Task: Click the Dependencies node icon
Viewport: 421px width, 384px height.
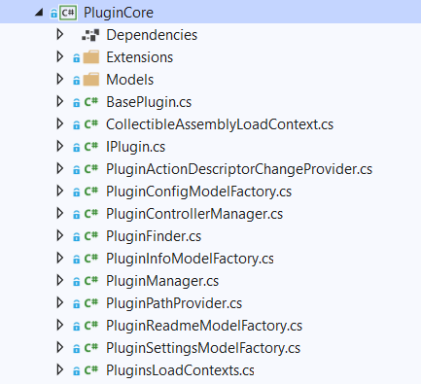Action: click(x=90, y=35)
